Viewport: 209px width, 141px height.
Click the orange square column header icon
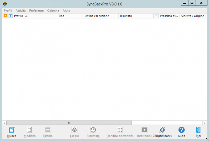pos(5,16)
